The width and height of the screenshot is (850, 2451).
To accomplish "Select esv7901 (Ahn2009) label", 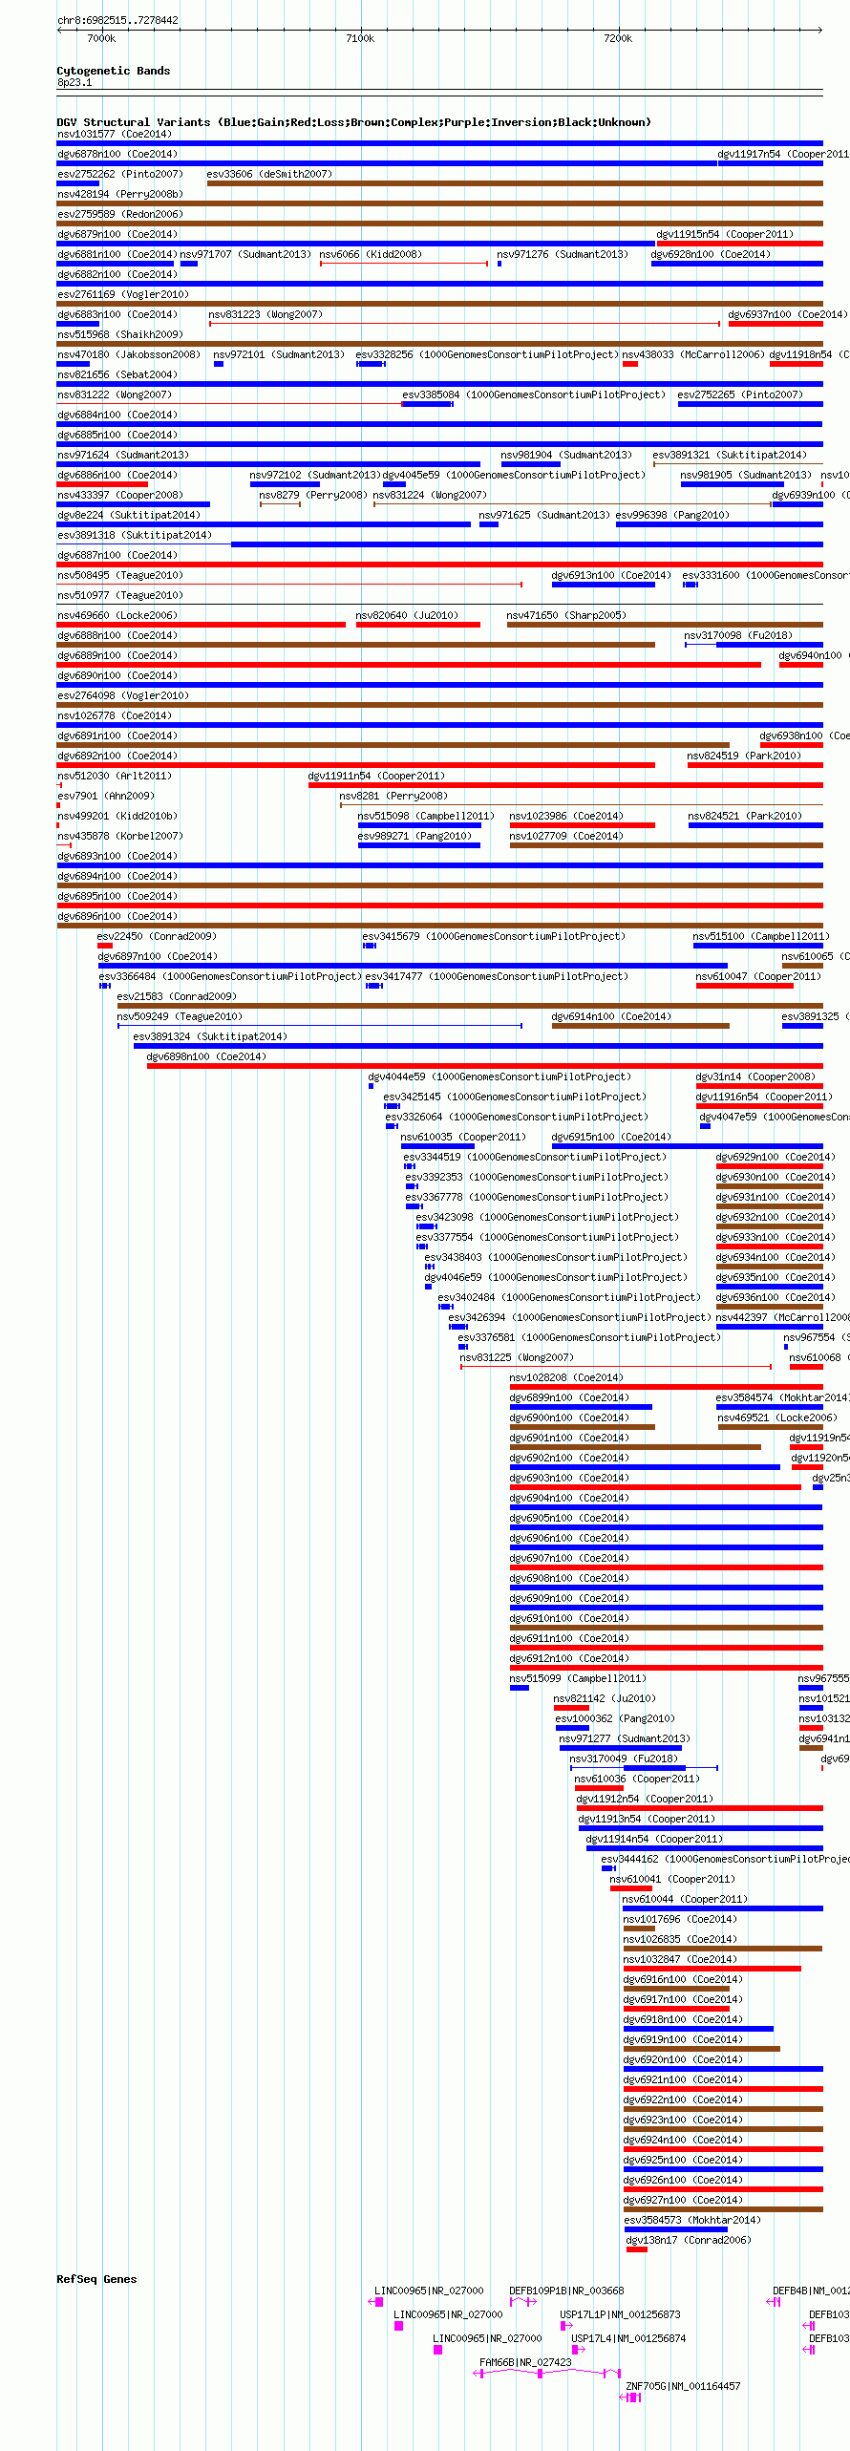I will coord(106,796).
